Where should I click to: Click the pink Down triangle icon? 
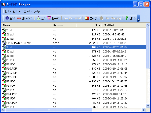(x=49, y=18)
